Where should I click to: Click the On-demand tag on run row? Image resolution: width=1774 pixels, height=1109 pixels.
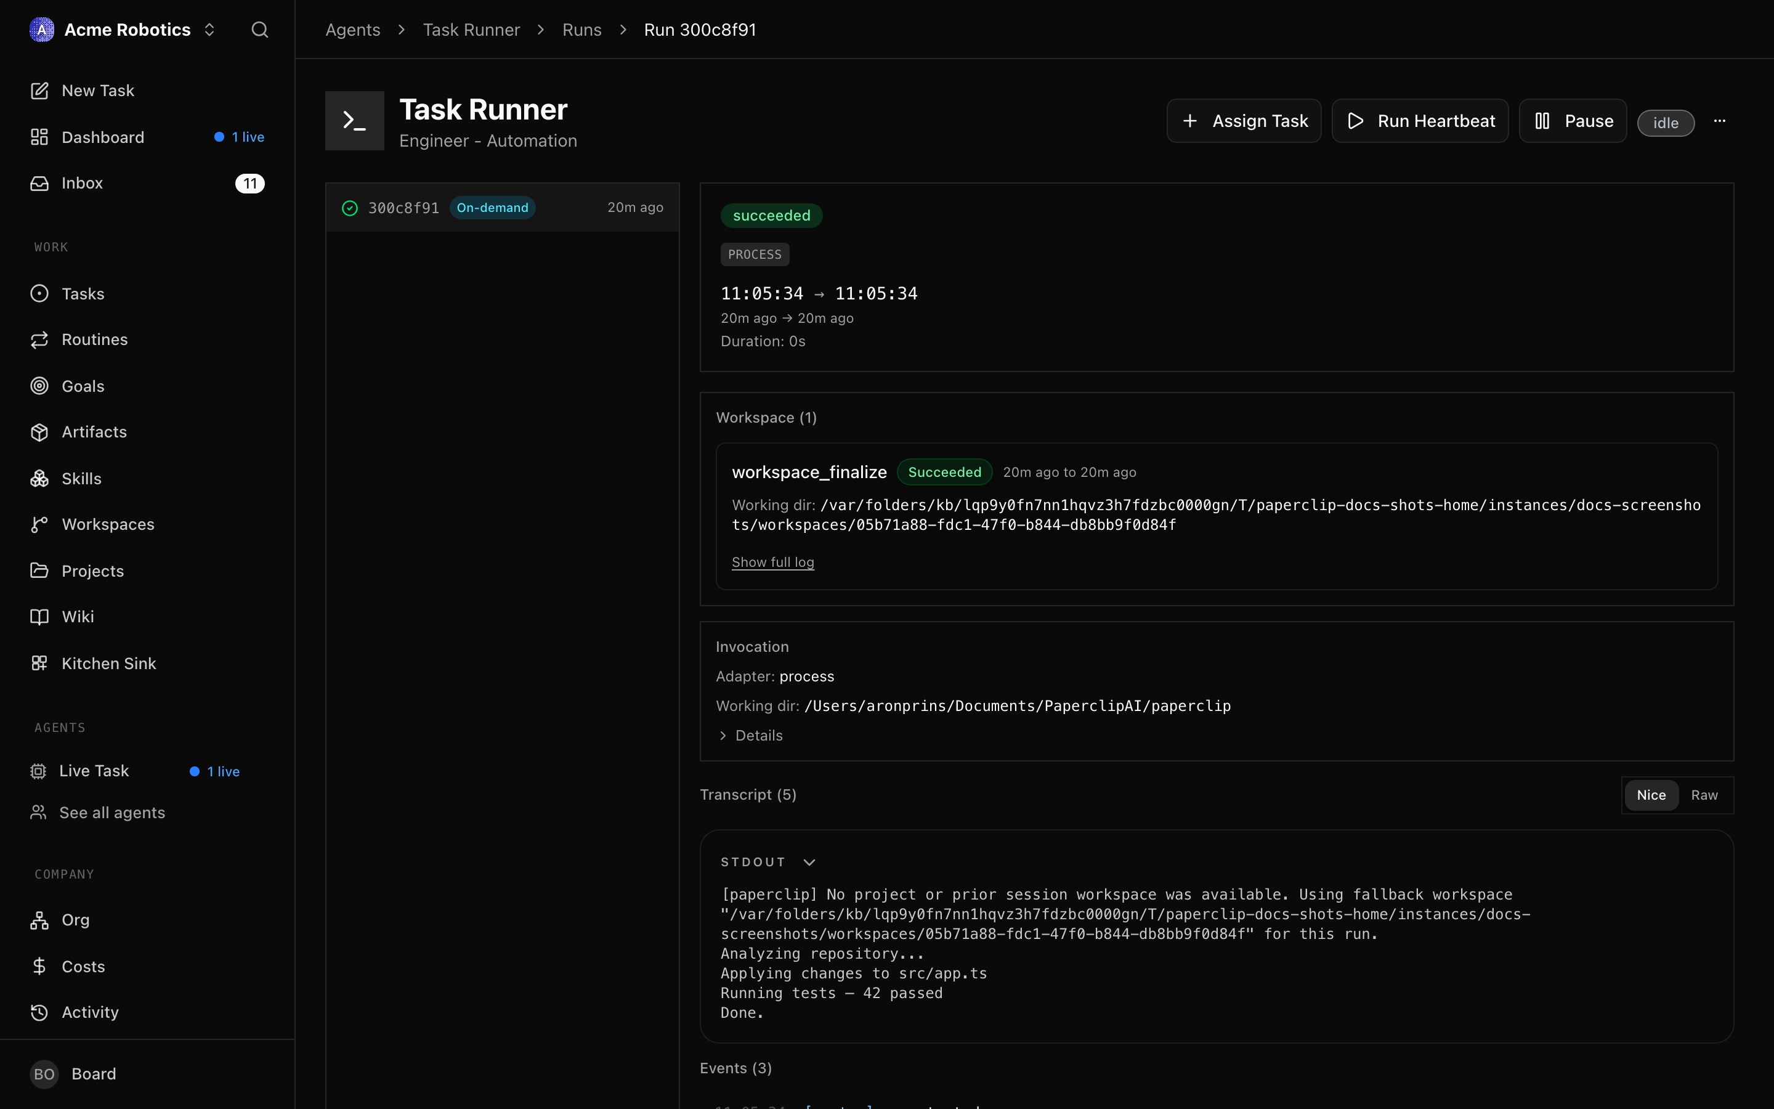(x=492, y=208)
